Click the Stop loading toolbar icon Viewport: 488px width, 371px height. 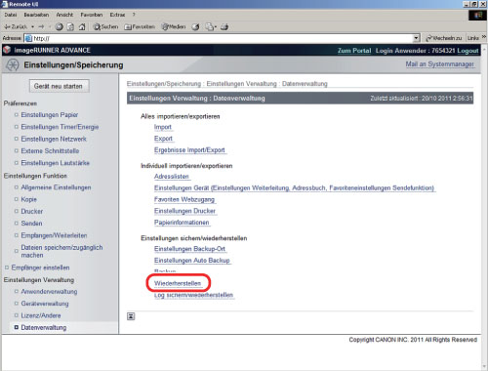point(60,27)
